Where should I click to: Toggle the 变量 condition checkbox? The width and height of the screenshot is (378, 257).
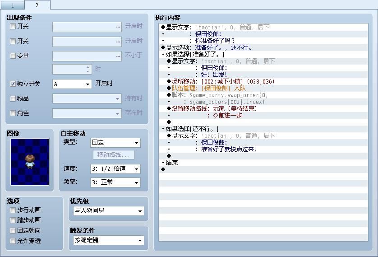pos(13,56)
